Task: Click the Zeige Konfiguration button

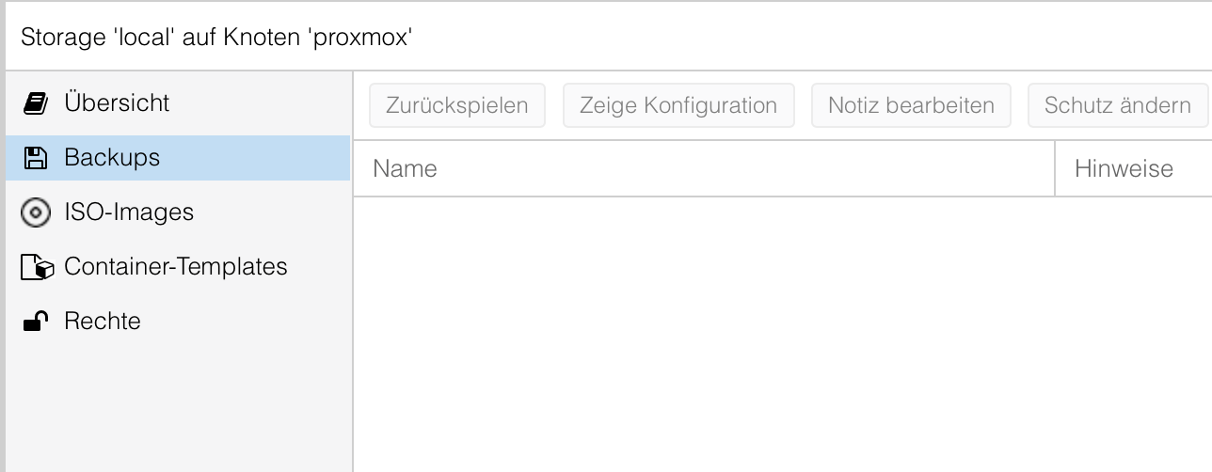Action: point(678,105)
